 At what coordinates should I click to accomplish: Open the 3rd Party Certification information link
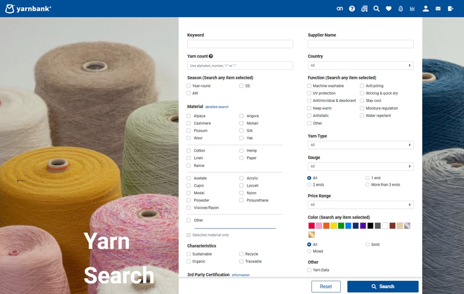pos(241,275)
